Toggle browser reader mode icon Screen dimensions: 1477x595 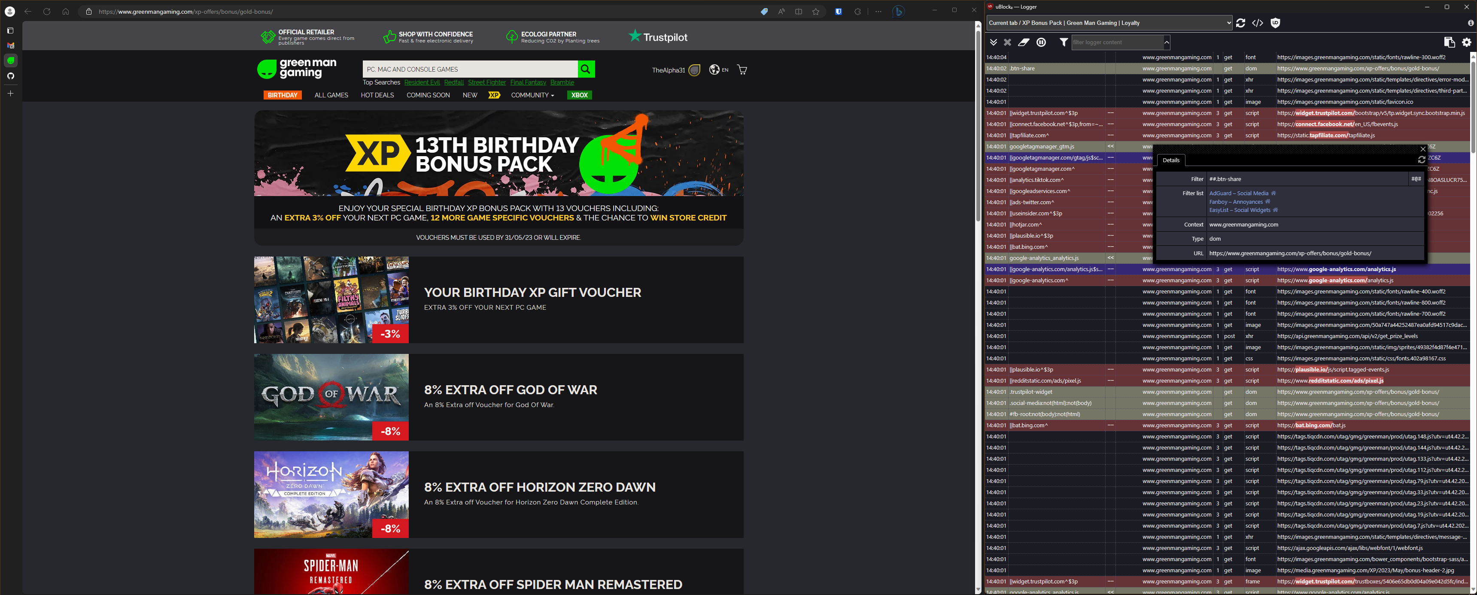tap(781, 11)
